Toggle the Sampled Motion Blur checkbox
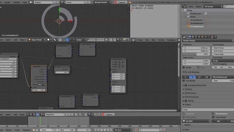 point(186,85)
